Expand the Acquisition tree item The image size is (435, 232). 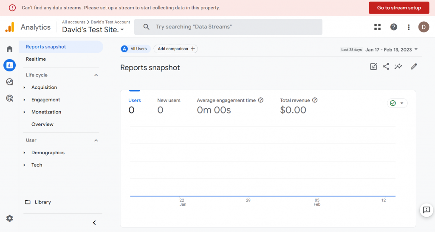click(25, 88)
